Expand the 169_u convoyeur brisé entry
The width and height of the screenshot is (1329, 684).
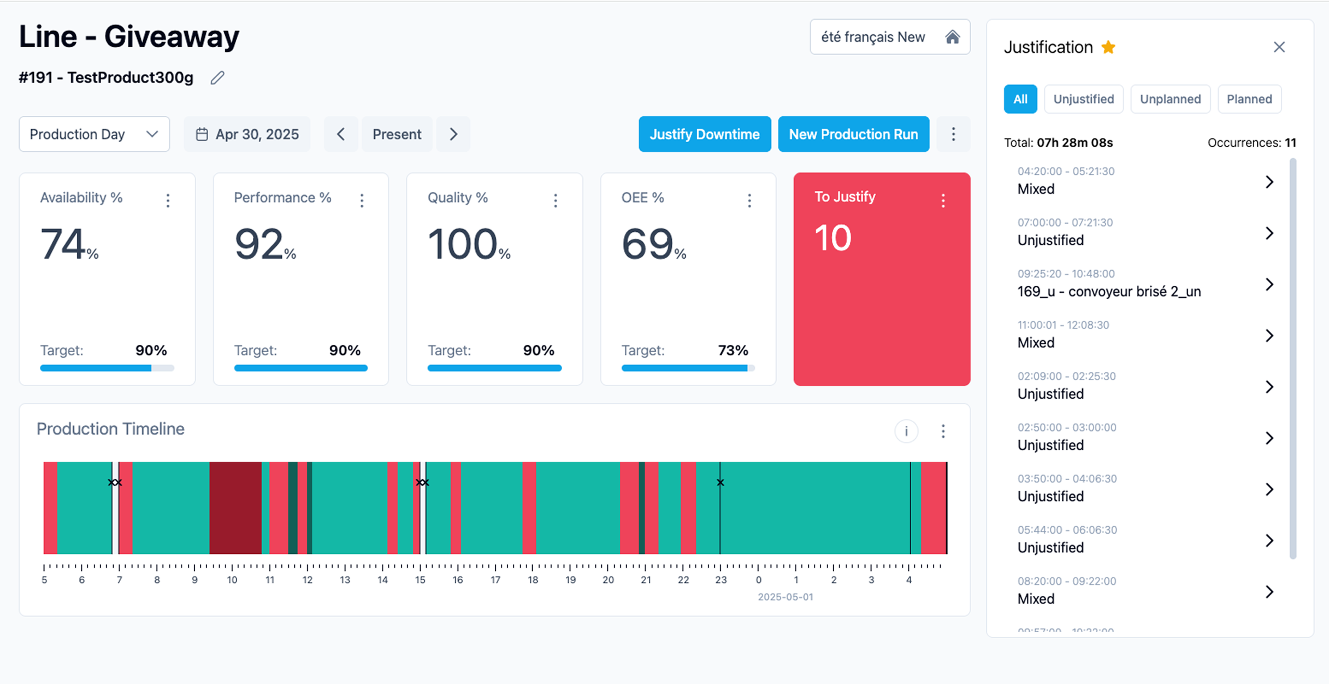1269,284
